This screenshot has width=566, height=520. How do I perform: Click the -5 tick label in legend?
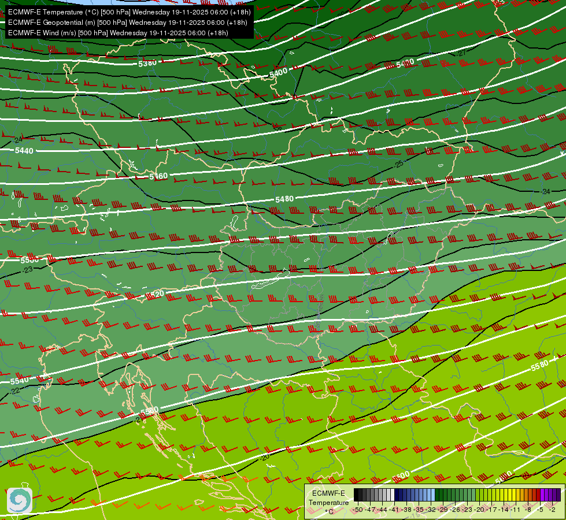pos(539,510)
